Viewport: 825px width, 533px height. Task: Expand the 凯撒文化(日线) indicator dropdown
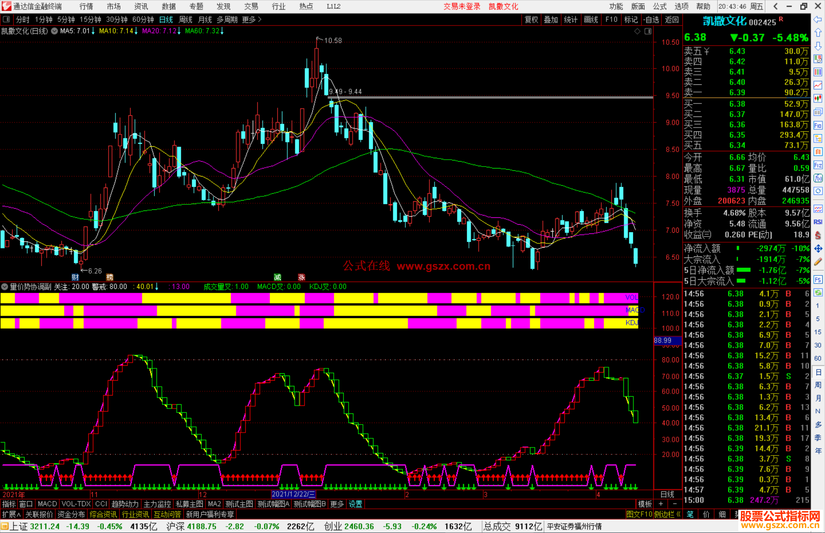pyautogui.click(x=55, y=31)
